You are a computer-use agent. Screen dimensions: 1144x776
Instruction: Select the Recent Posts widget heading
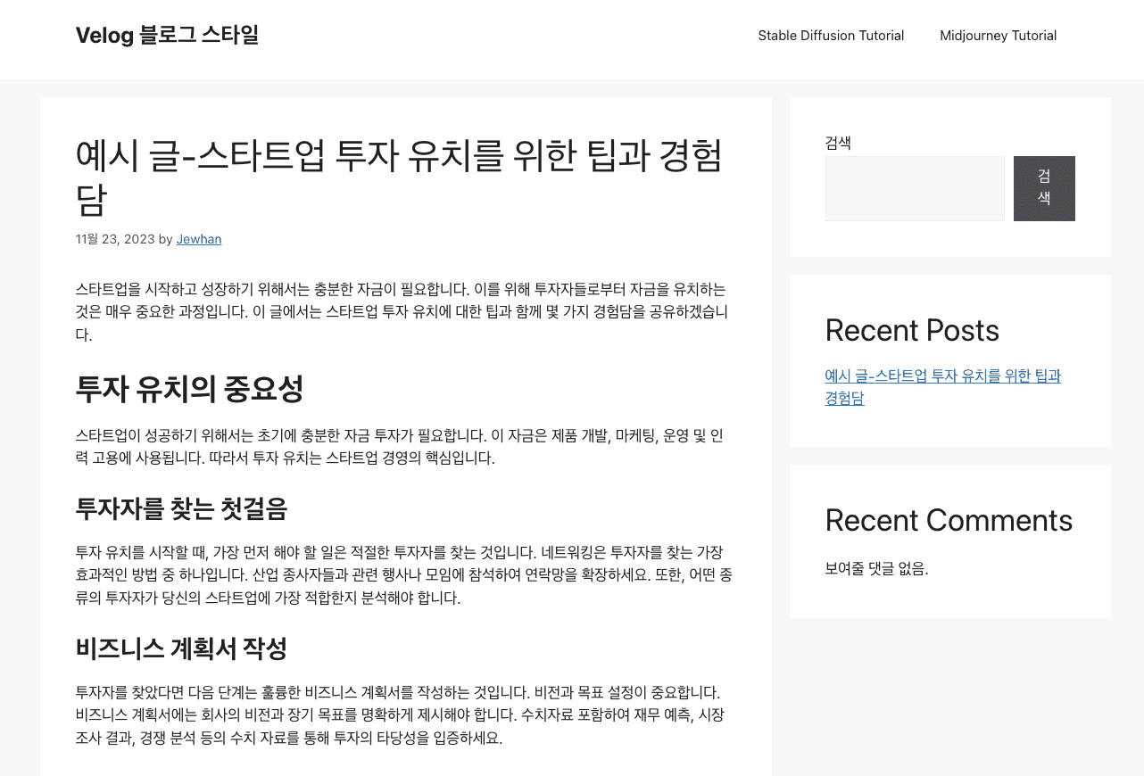(x=911, y=330)
